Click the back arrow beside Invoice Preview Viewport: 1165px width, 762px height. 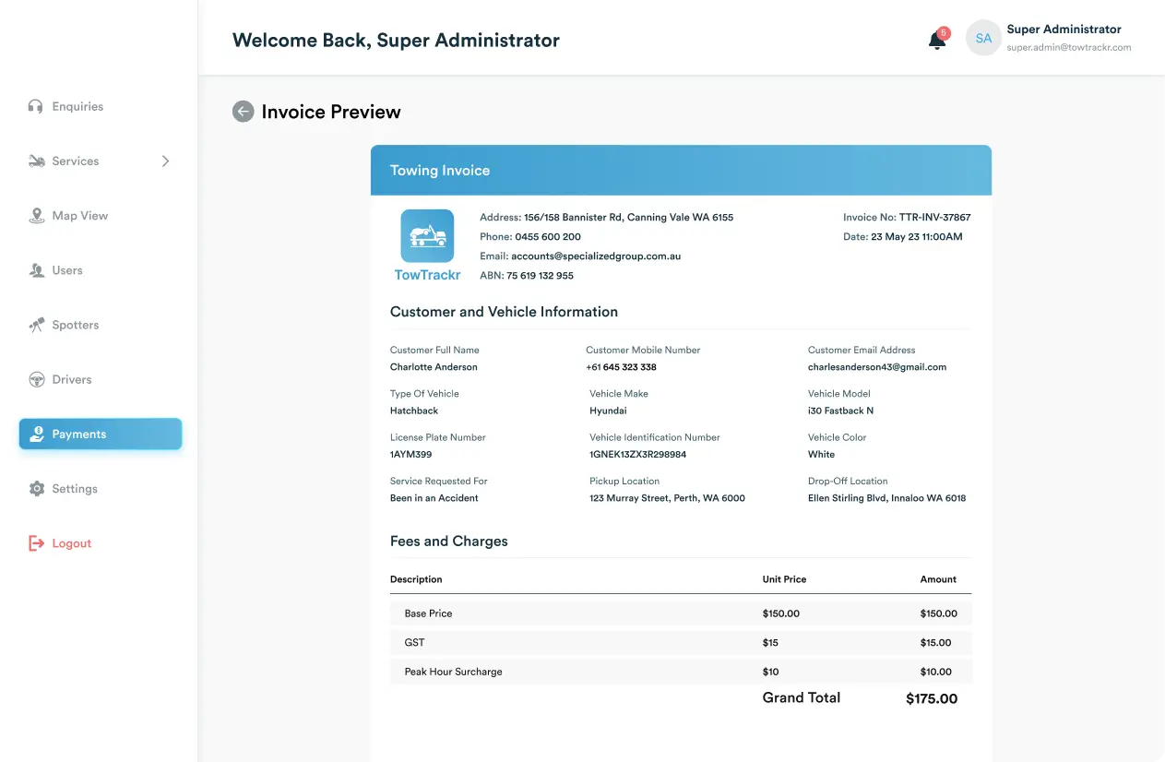[x=243, y=112]
